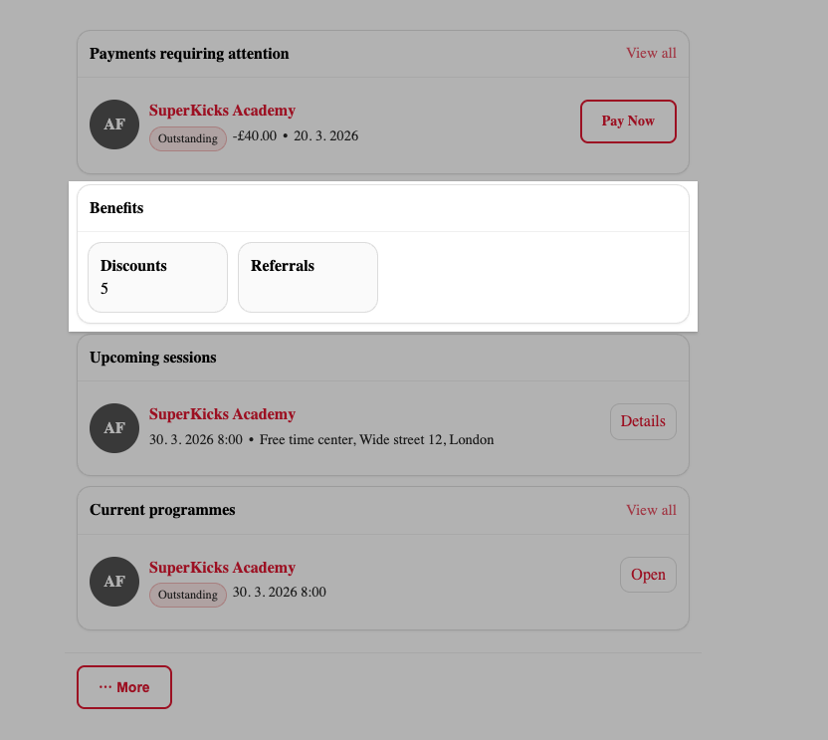
Task: Click the Outstanding badge in Current programmes
Action: pyautogui.click(x=187, y=595)
